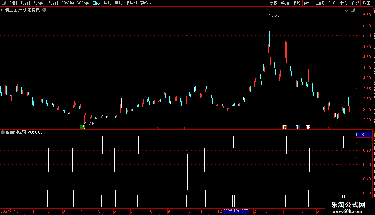
Task: Click the red S marker near month 6
Action: (x=329, y=127)
